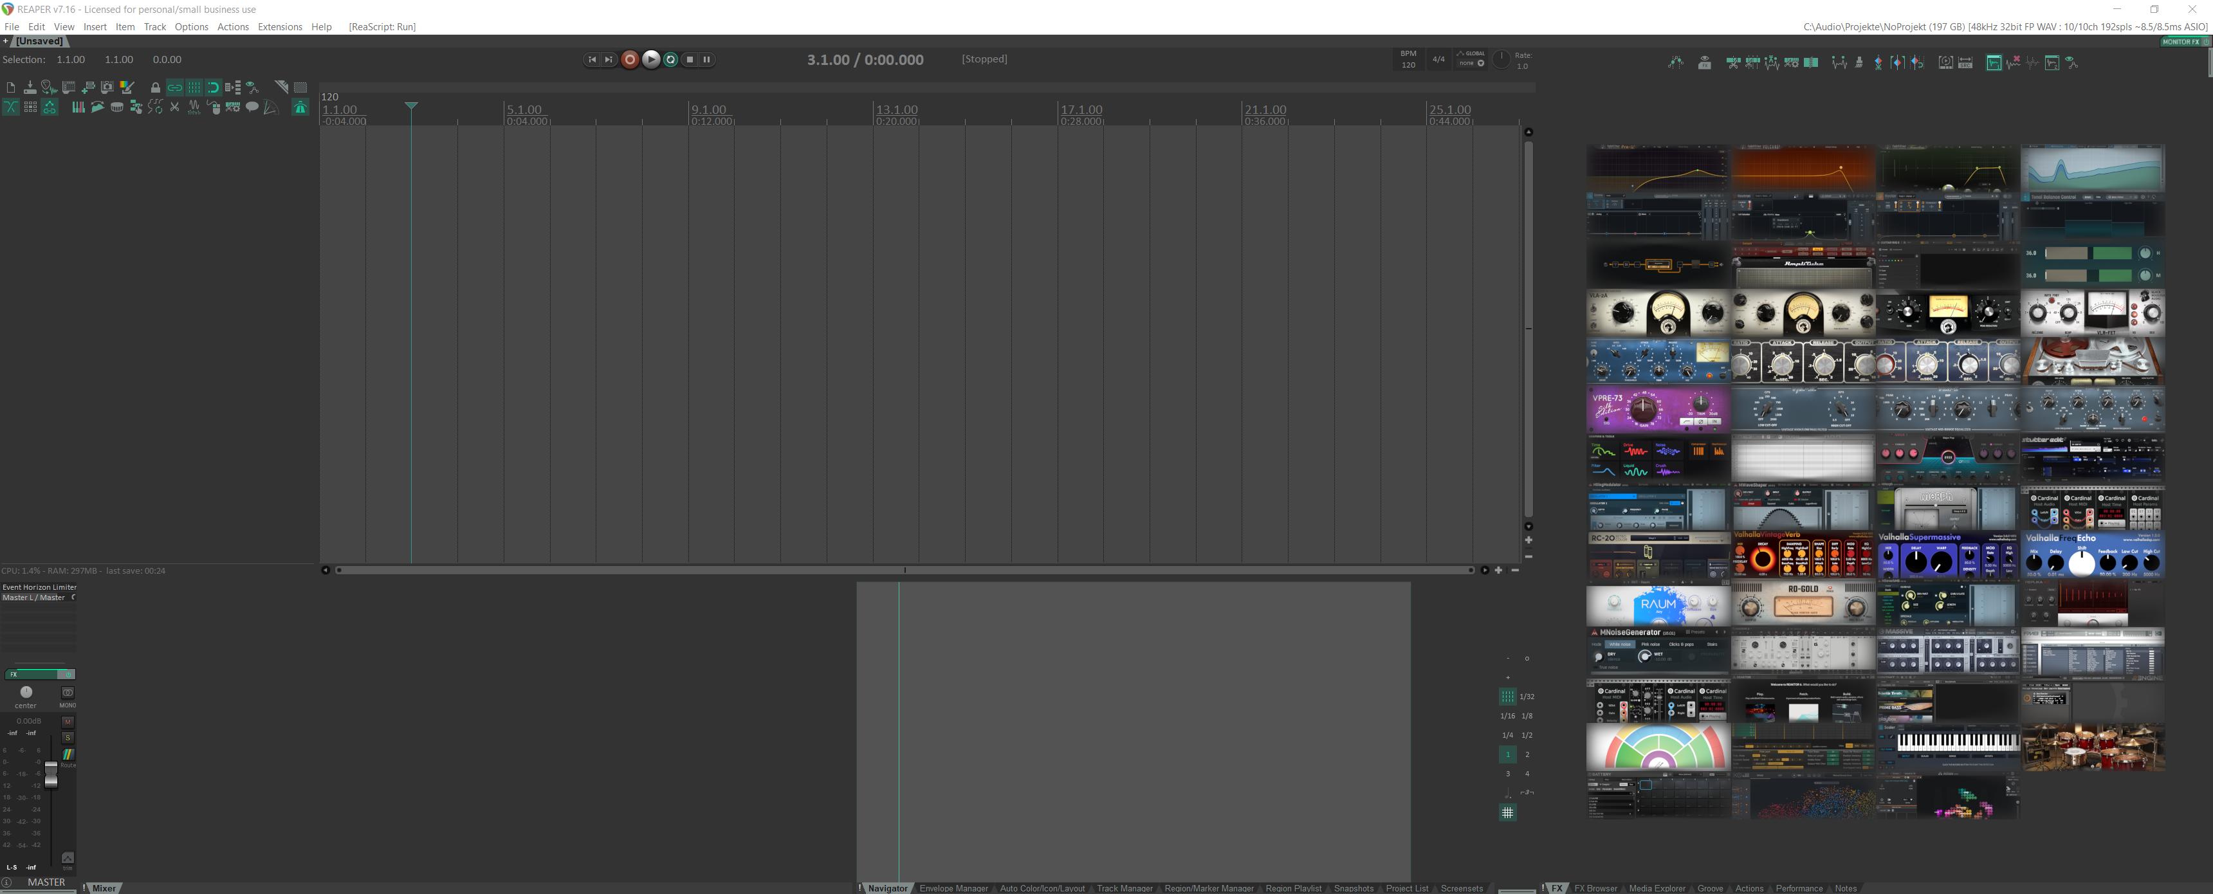
Task: Toggle the repeat loop button
Action: tap(671, 59)
